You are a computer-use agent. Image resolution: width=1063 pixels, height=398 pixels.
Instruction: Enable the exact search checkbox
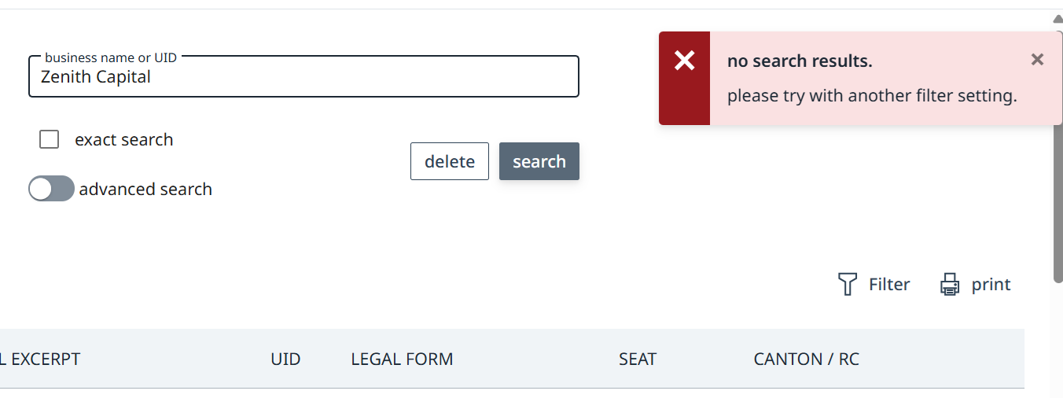pyautogui.click(x=50, y=140)
